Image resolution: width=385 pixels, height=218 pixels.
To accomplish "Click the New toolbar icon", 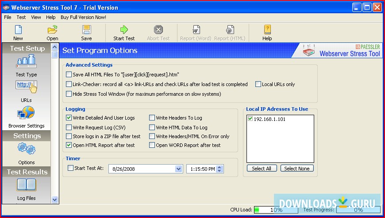I will [x=18, y=30].
